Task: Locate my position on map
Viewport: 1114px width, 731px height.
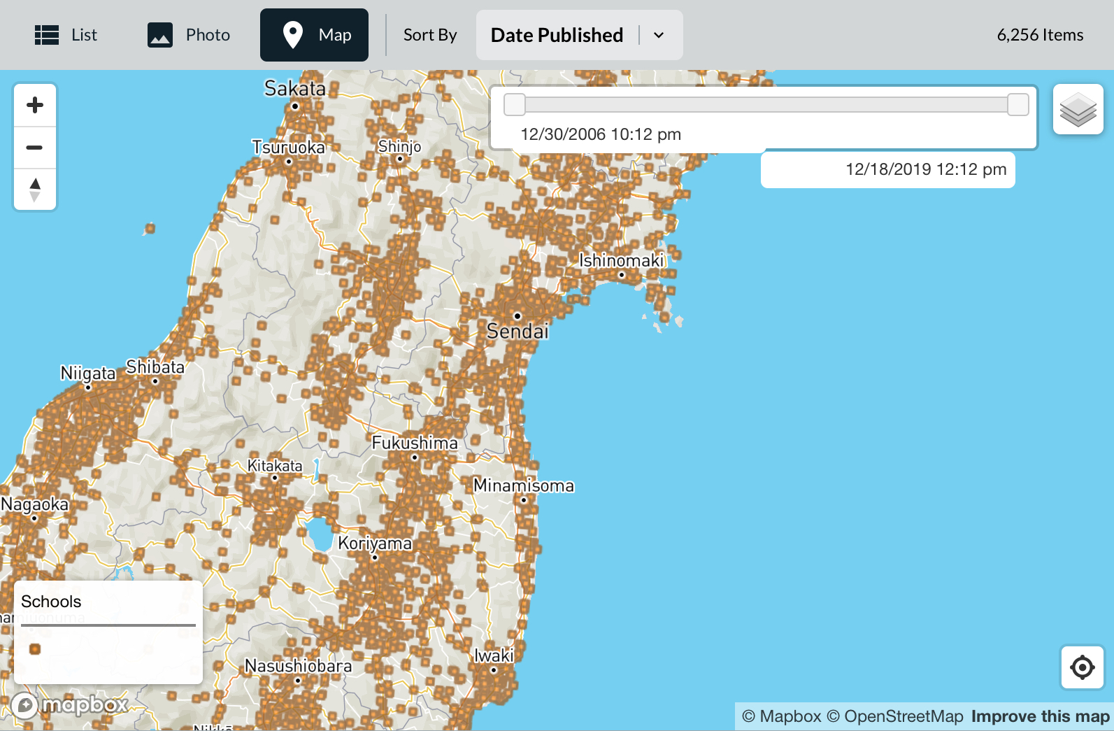Action: pyautogui.click(x=1082, y=667)
